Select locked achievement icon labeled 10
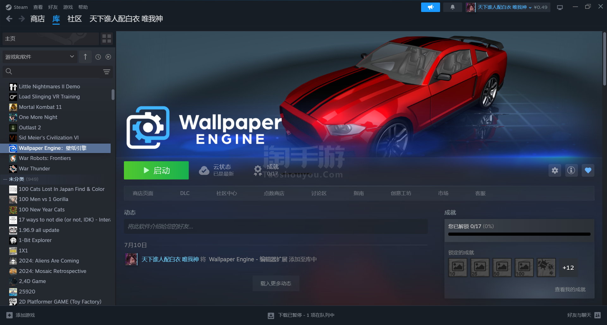 coord(458,268)
